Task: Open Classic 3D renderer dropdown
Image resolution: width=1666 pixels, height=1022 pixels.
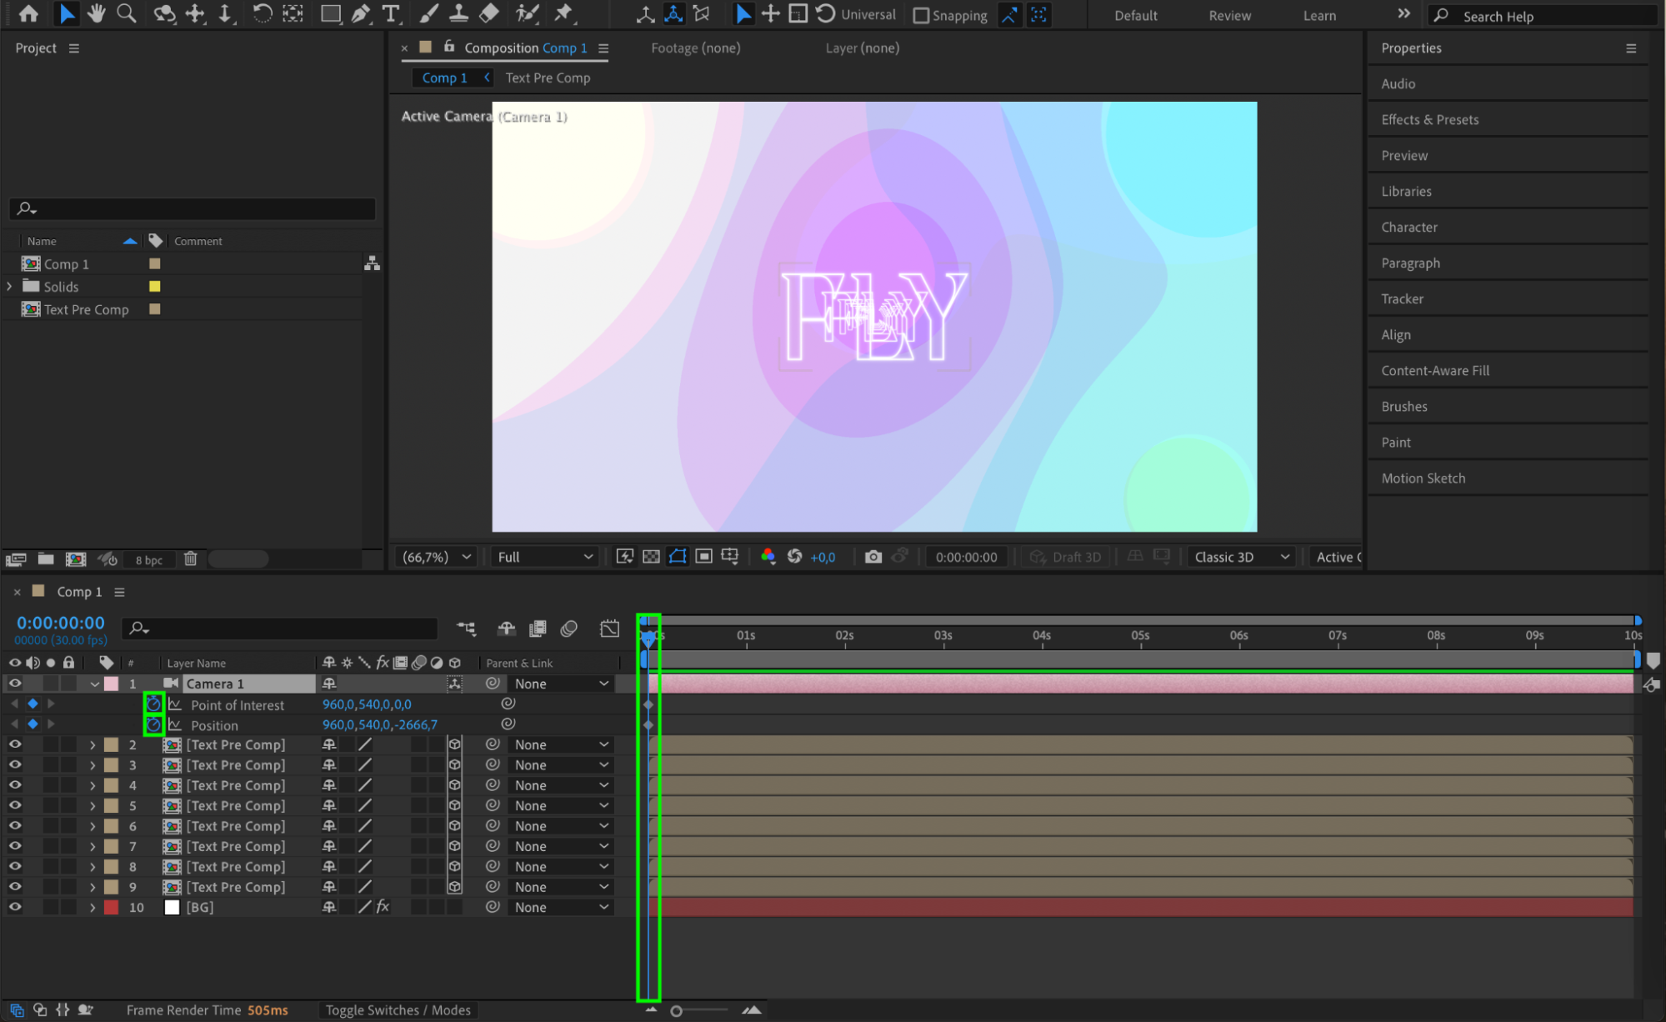Action: tap(1241, 557)
